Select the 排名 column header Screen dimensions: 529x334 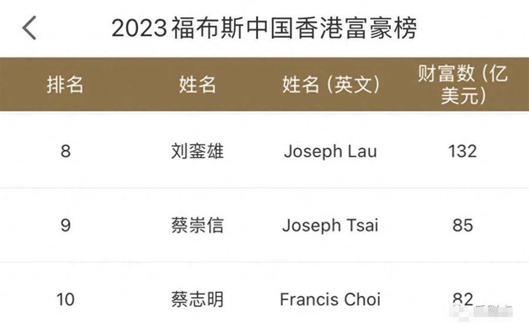tap(65, 85)
